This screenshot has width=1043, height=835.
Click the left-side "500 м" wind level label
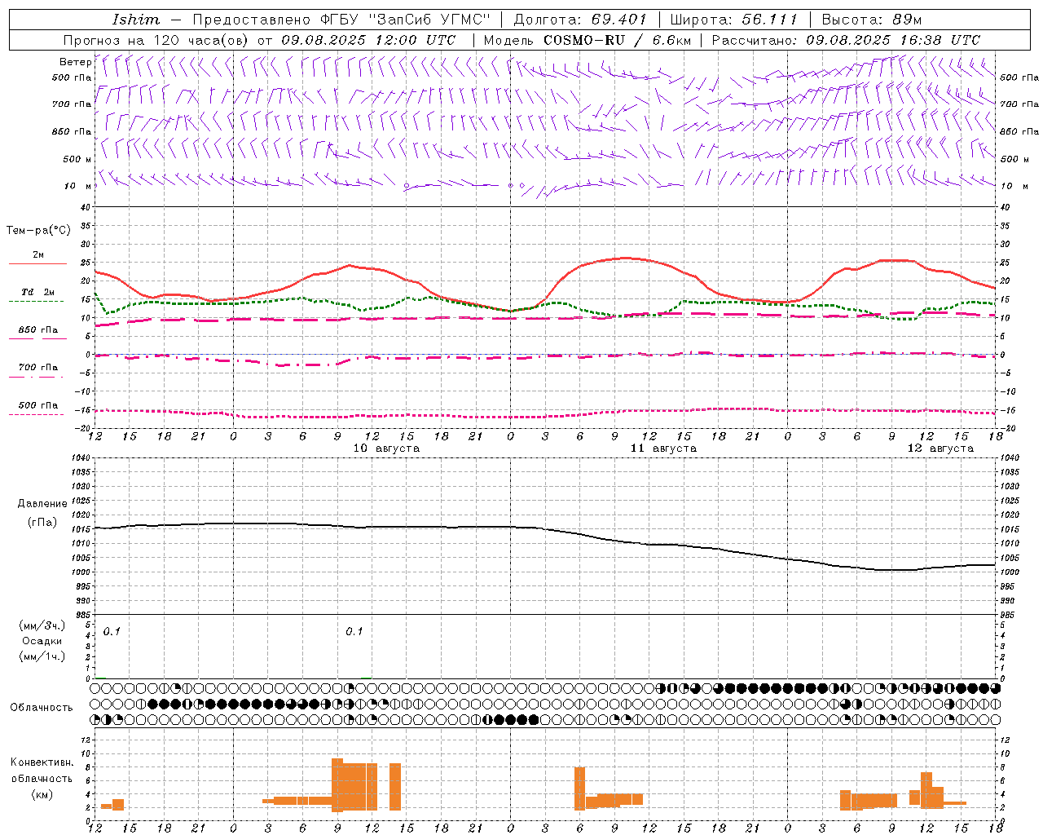(77, 159)
